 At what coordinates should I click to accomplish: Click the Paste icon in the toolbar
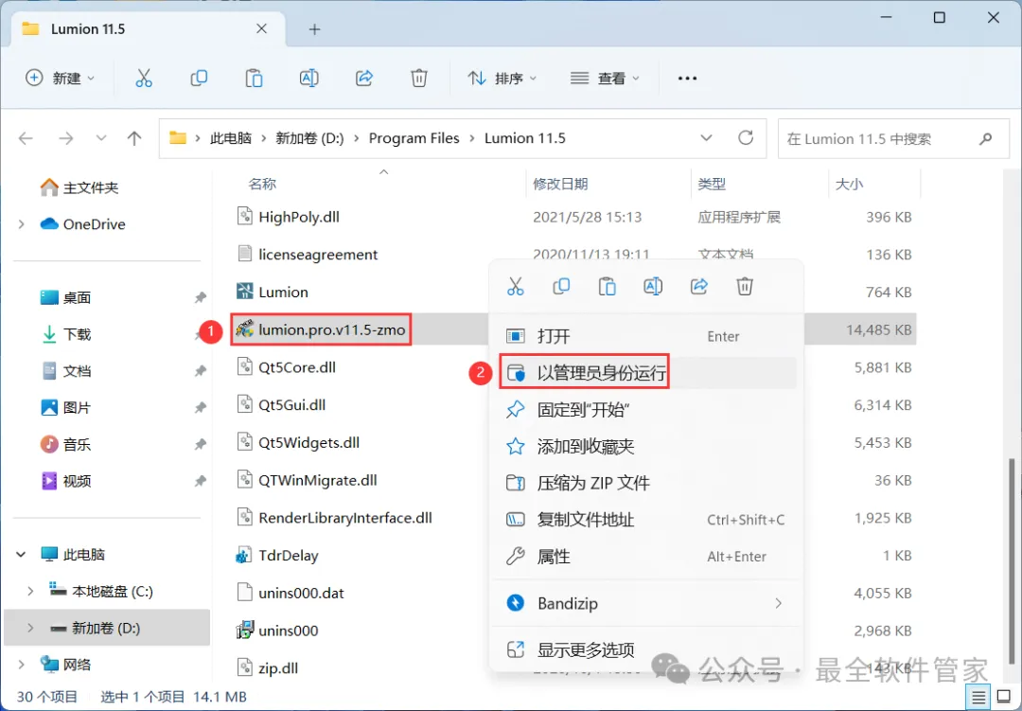(254, 79)
